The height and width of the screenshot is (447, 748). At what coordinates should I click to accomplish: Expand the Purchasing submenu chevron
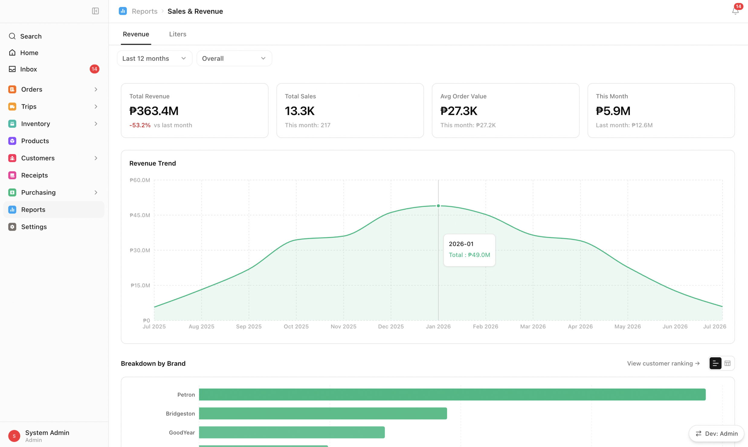coord(96,193)
